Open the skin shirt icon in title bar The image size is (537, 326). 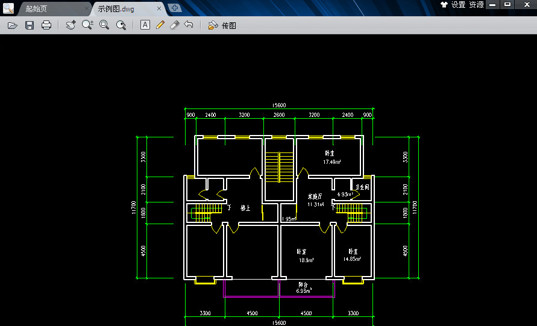point(444,5)
